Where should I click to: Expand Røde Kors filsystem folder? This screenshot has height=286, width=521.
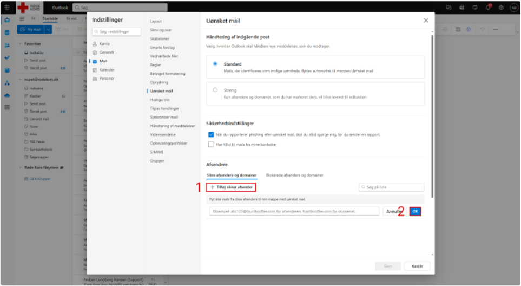coord(20,167)
